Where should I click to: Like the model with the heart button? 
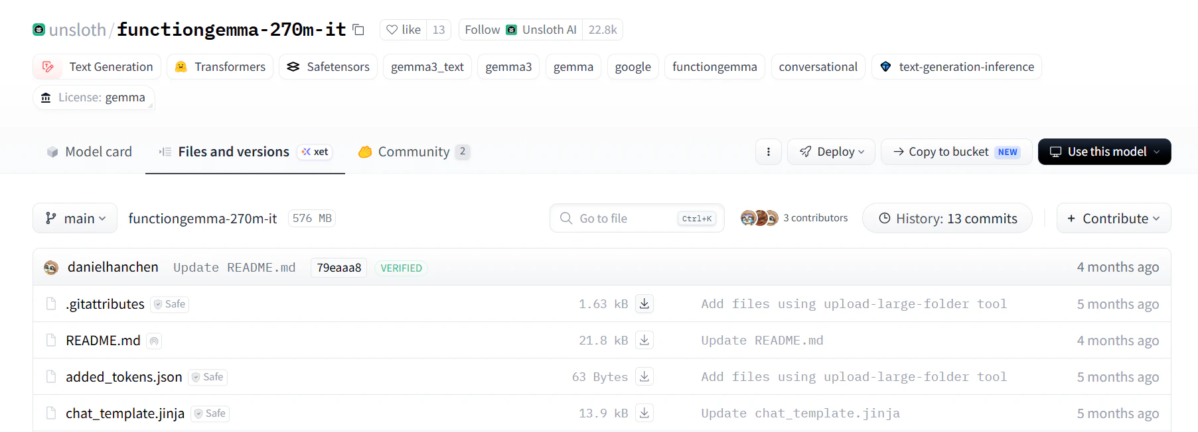pos(404,30)
